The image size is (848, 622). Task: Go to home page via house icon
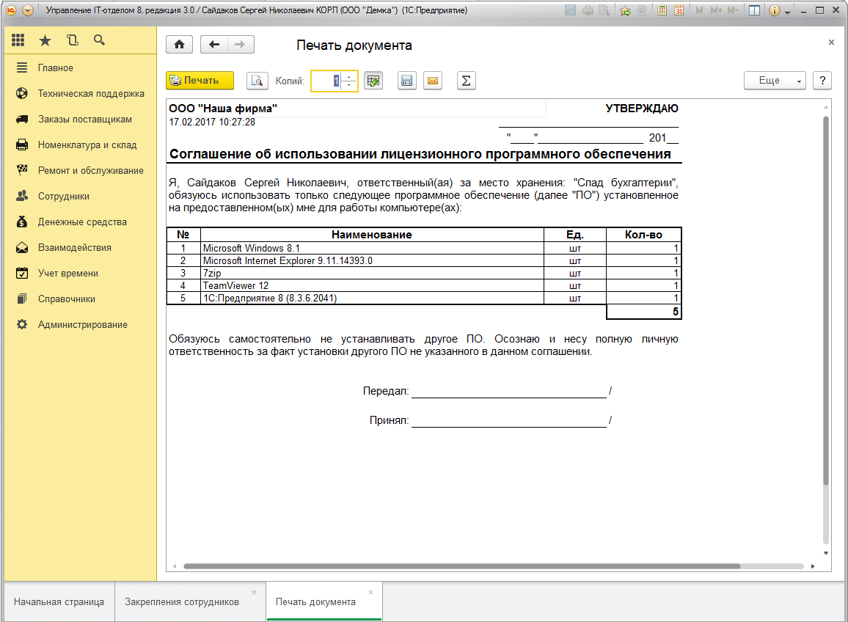point(179,45)
